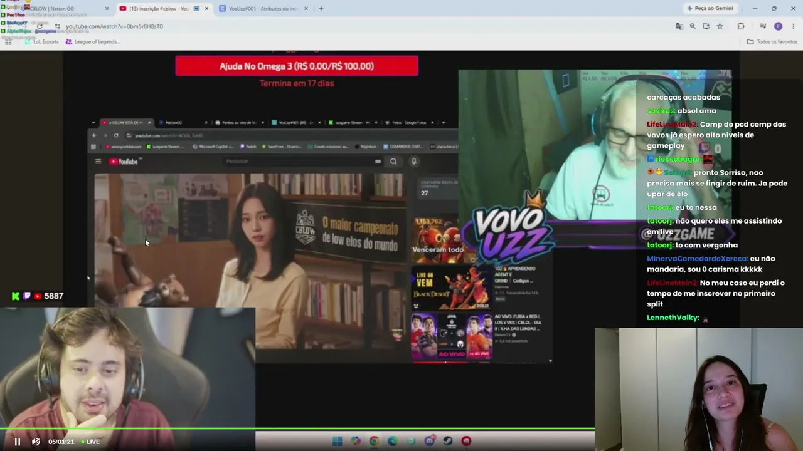Pause the live video playback
This screenshot has height=451, width=803.
(18, 442)
